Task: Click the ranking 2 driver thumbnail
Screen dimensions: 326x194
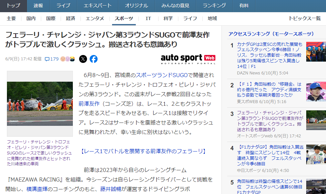Action: 316,92
